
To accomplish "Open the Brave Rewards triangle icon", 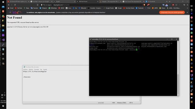I will click(x=148, y=5).
